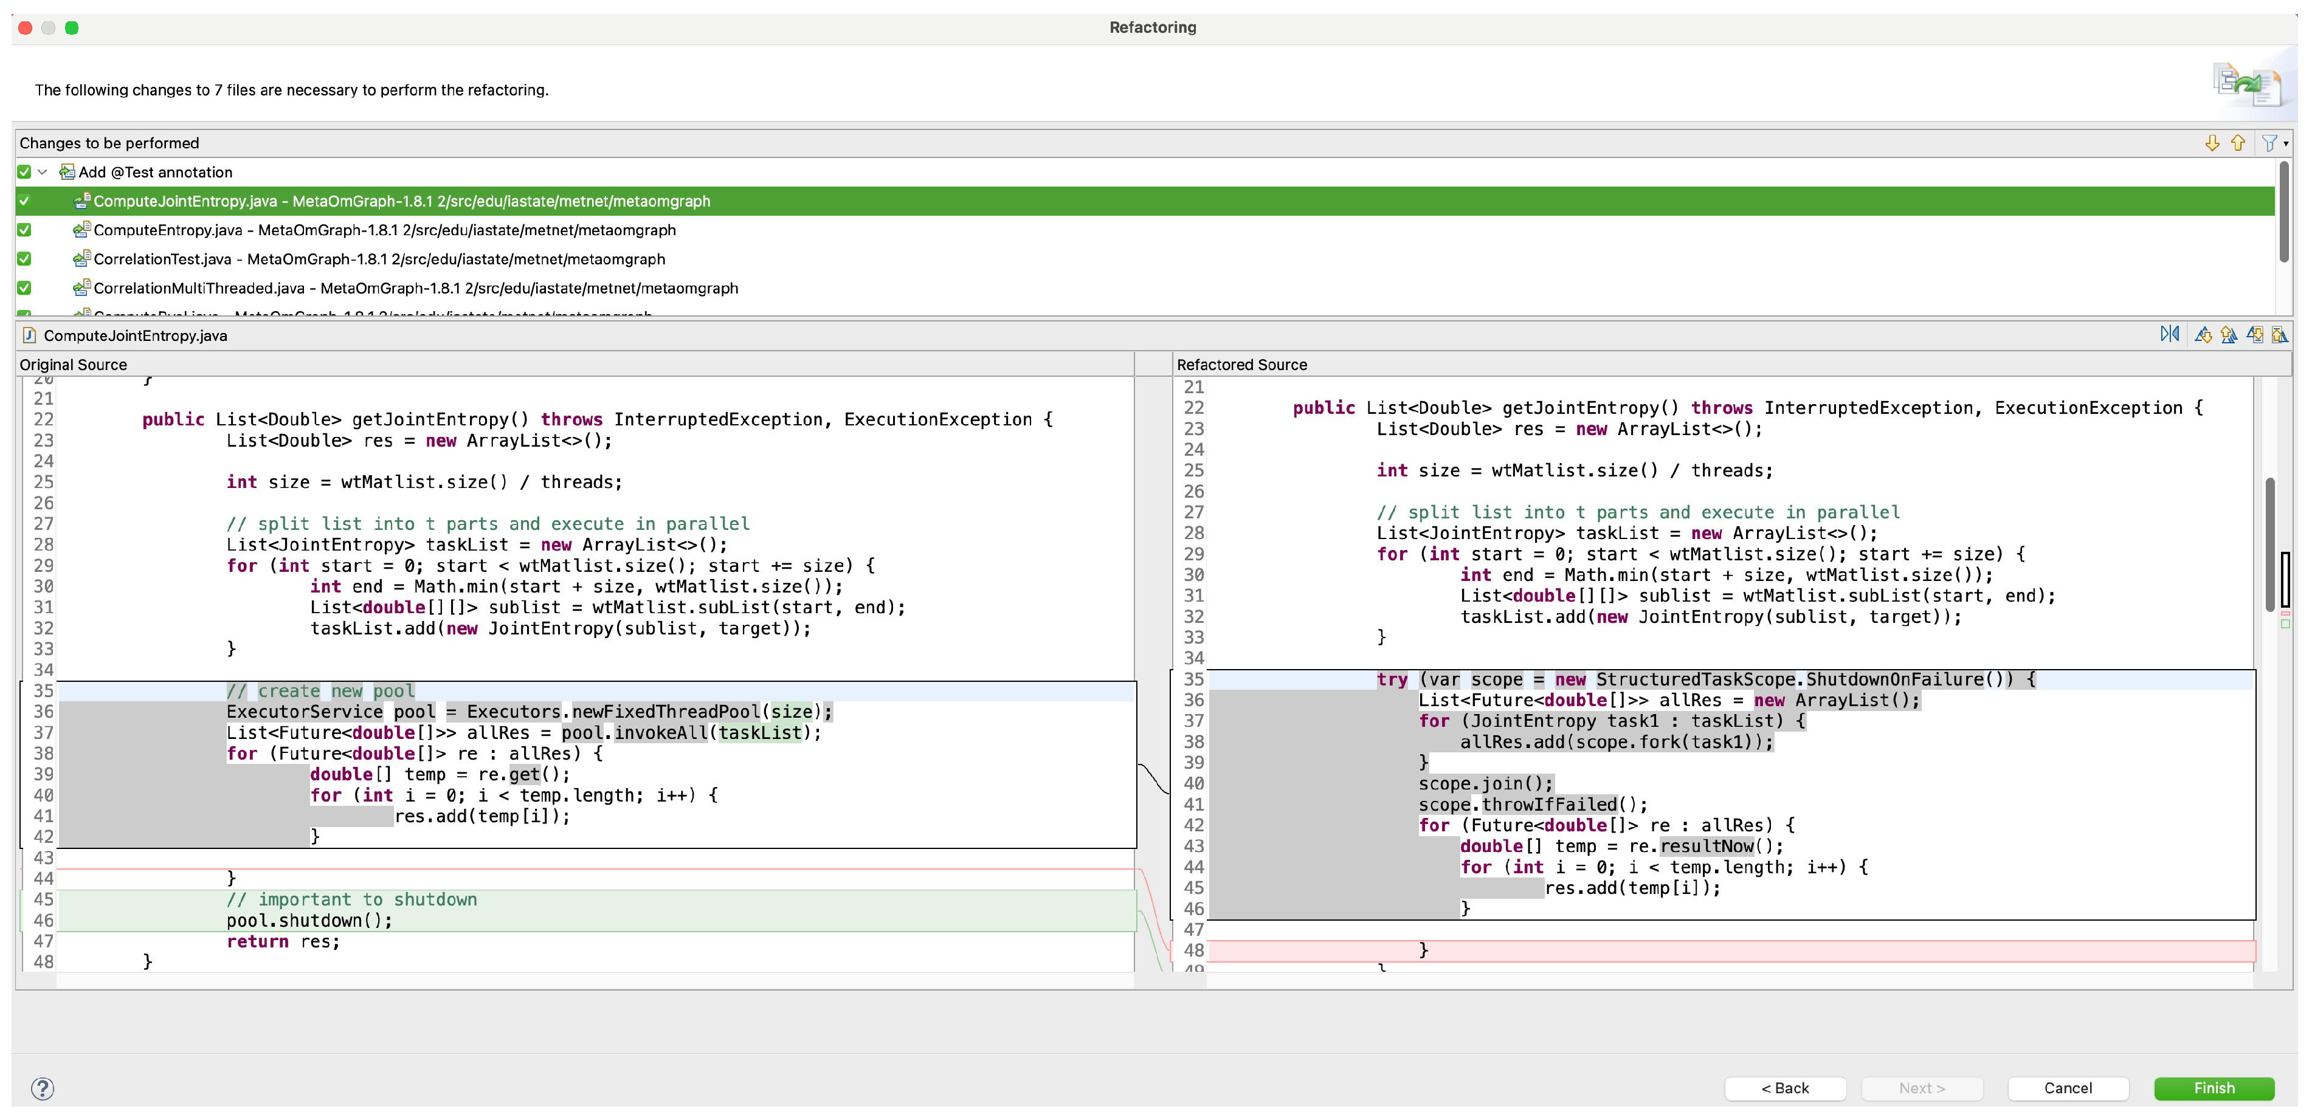Image resolution: width=2312 pixels, height=1120 pixels.
Task: Select next change down arrow
Action: 2212,143
